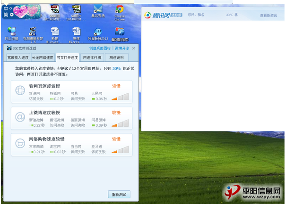Click the 新浪微博 0.22秒 result

click(37, 122)
